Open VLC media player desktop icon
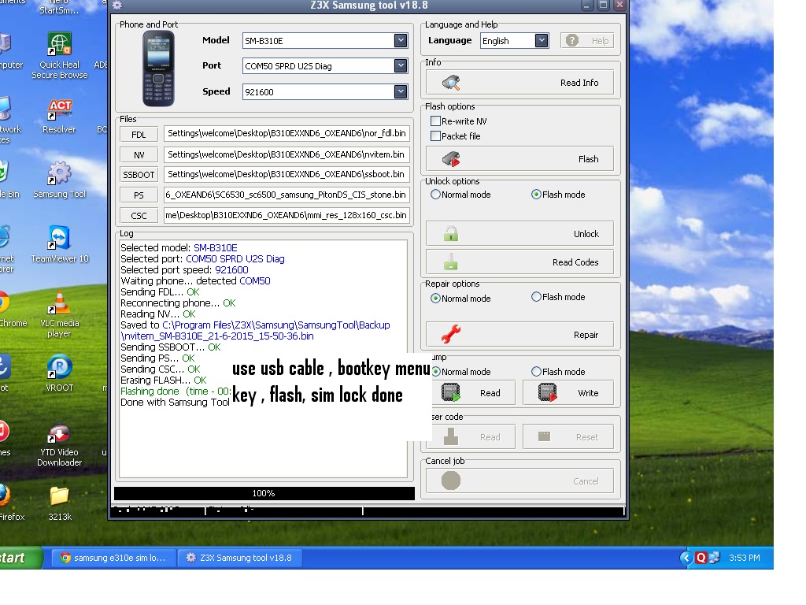Screen dimensions: 806x605 coord(60,314)
